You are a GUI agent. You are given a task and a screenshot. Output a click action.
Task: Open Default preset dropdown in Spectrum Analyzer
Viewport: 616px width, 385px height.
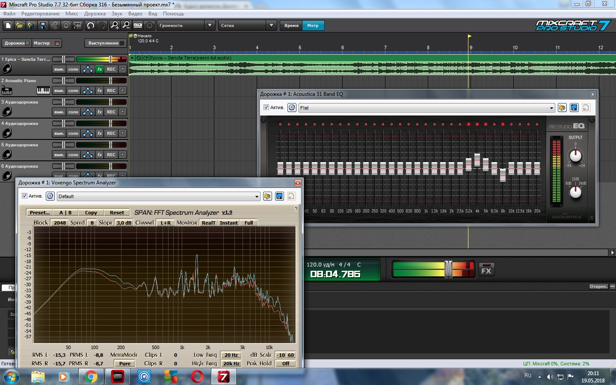pyautogui.click(x=158, y=196)
